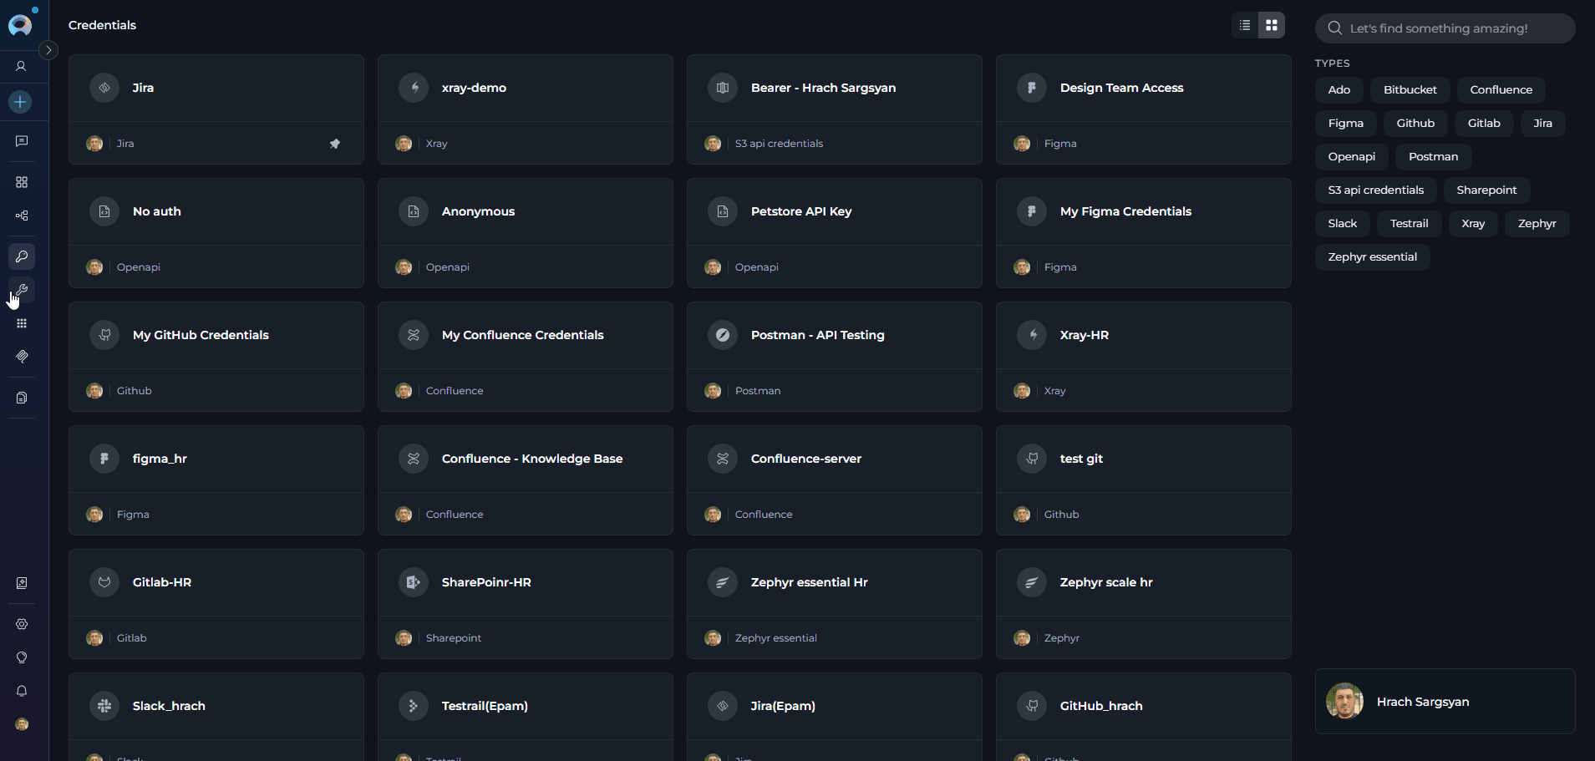This screenshot has height=761, width=1595.
Task: Filter by Zephyr essential type tag
Action: (1373, 256)
